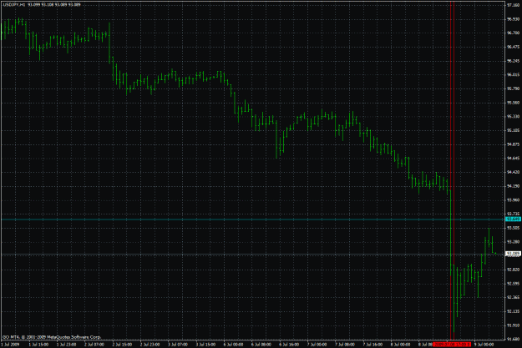Click the 97.160 price axis value
This screenshot has height=348, width=522.
point(513,5)
